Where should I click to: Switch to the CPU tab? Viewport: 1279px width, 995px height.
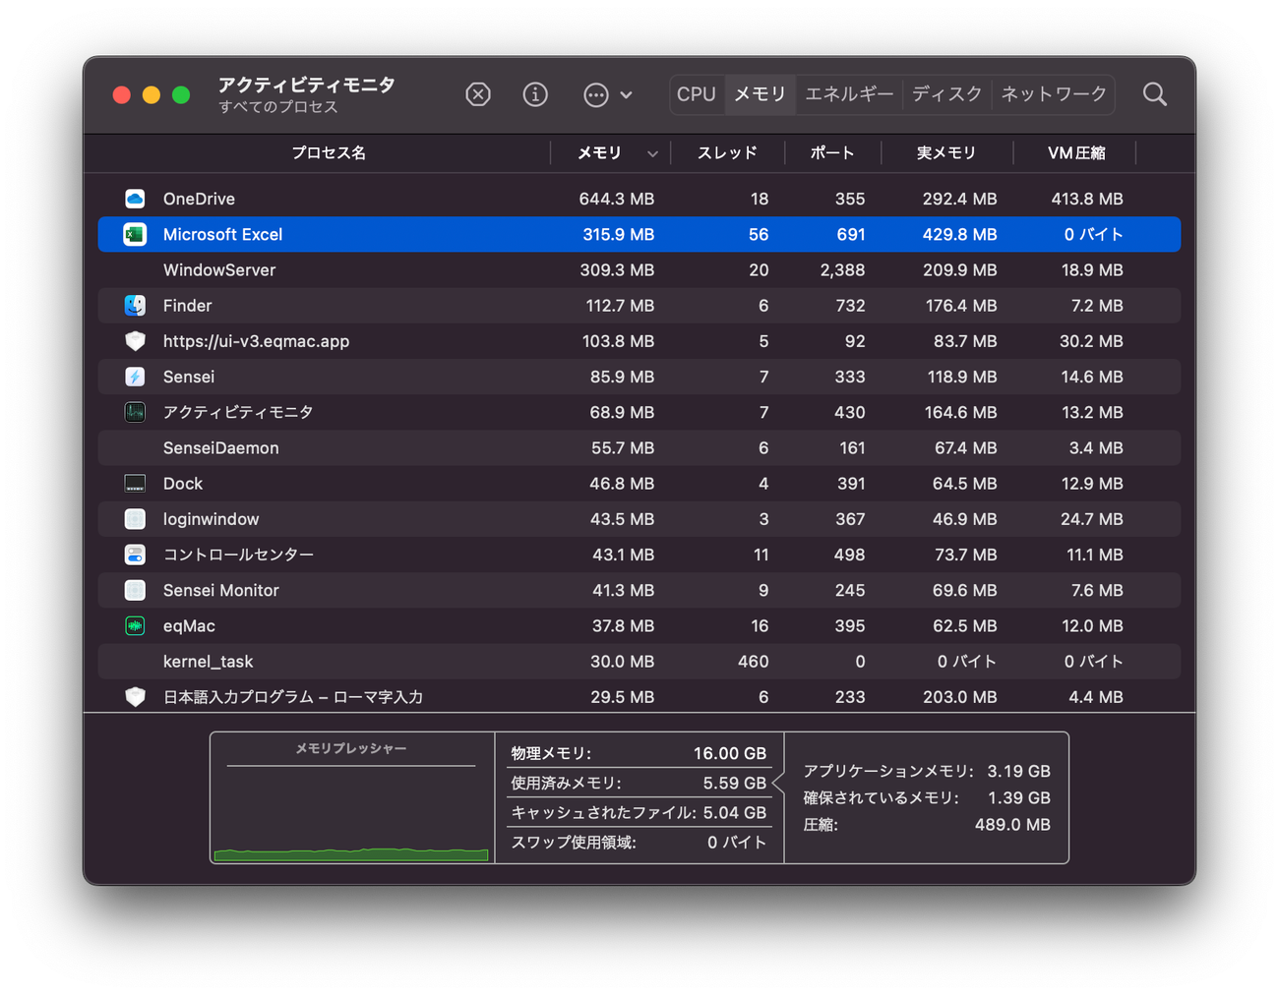pos(697,94)
